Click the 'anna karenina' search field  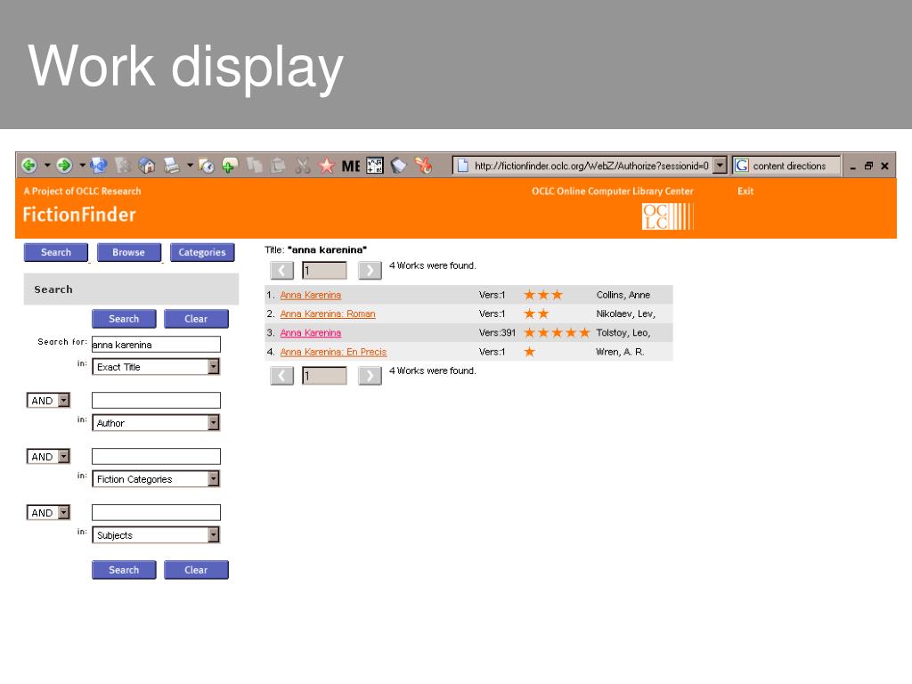click(156, 345)
